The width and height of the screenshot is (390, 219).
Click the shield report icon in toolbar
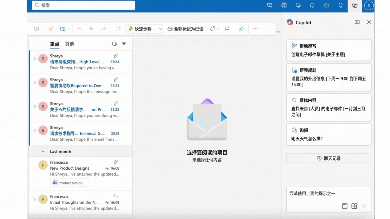(x=37, y=29)
